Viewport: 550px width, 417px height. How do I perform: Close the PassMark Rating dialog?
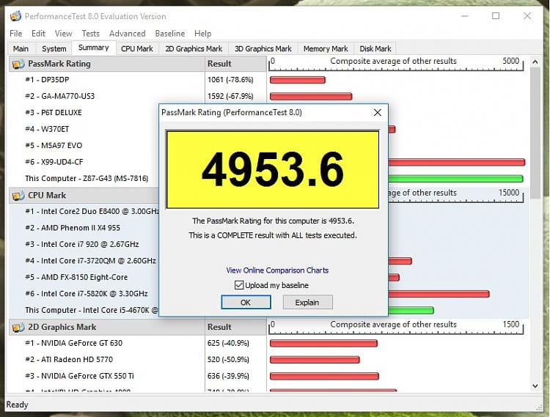pyautogui.click(x=378, y=112)
